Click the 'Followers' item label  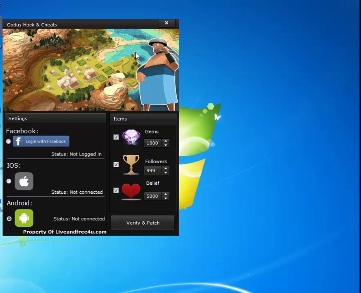click(156, 162)
